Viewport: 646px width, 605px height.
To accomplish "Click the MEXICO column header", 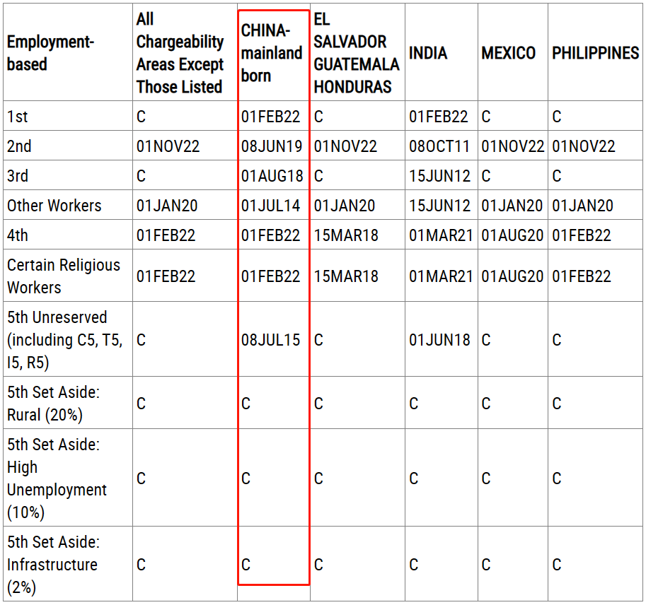I will (508, 53).
